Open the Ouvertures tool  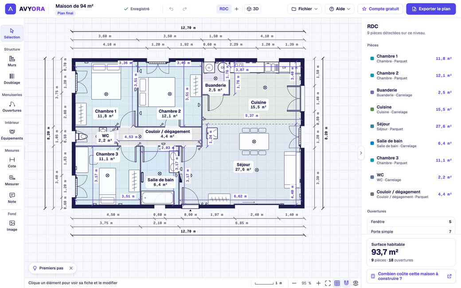coord(12,107)
